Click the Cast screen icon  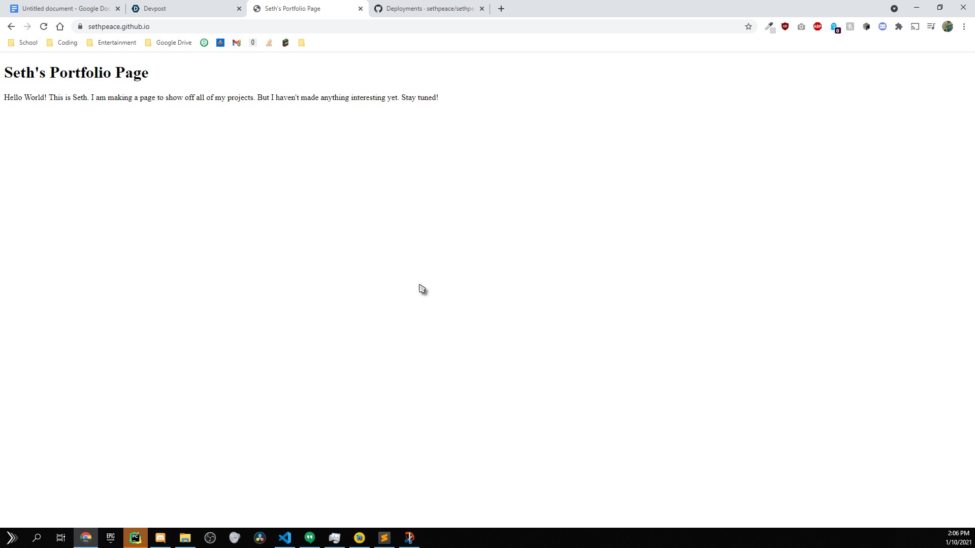(x=915, y=26)
